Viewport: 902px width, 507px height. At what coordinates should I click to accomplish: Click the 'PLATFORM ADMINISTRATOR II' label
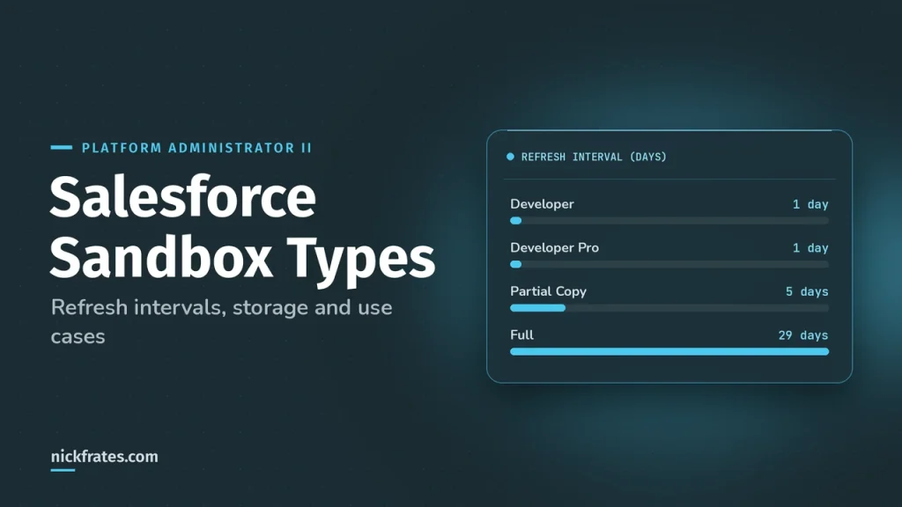196,148
